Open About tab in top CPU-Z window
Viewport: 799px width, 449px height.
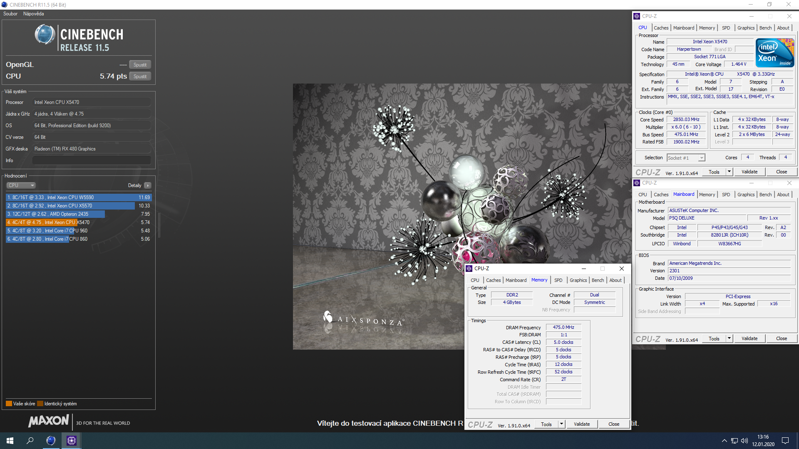[783, 28]
